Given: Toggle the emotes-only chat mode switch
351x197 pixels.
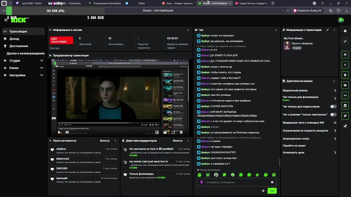Looking at the screenshot, I should tap(333, 115).
